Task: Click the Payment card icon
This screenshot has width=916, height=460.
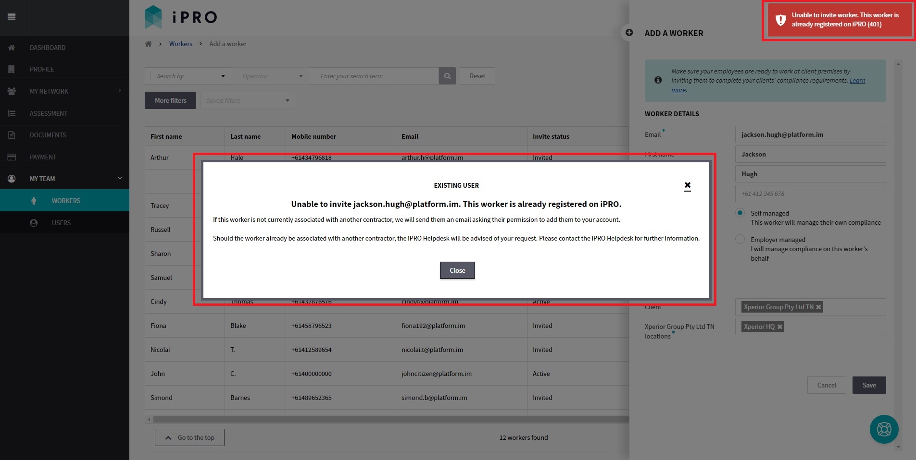Action: [x=12, y=157]
